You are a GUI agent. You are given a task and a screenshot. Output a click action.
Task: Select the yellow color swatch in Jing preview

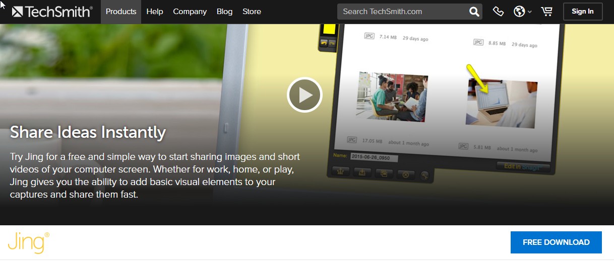click(x=329, y=29)
